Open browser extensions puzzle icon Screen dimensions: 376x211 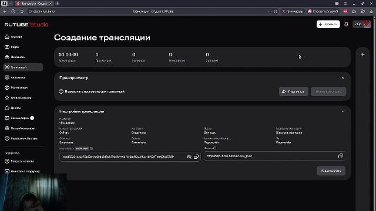(354, 11)
